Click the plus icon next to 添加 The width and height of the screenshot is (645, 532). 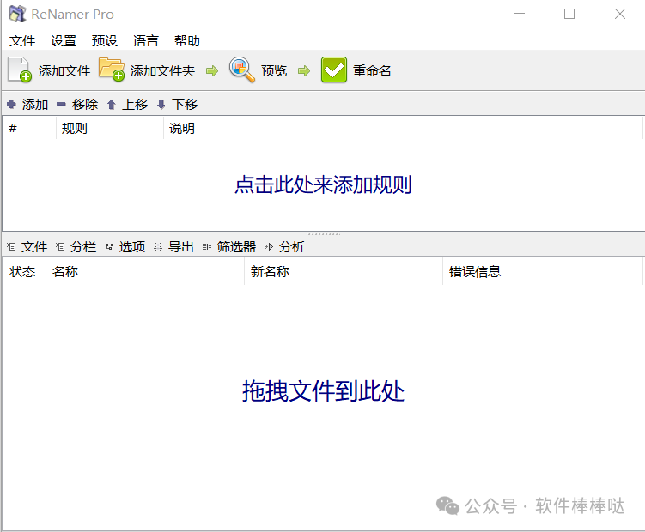[x=11, y=104]
